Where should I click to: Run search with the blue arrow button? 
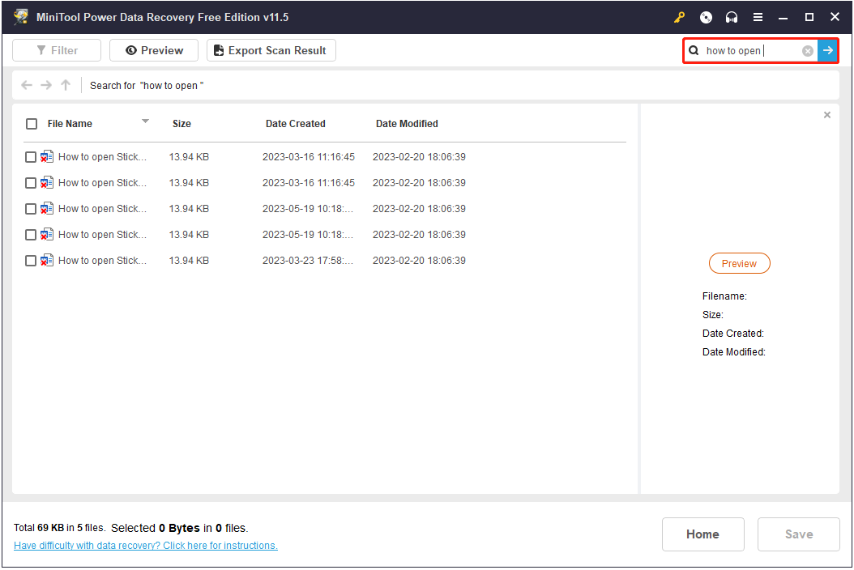(x=827, y=51)
